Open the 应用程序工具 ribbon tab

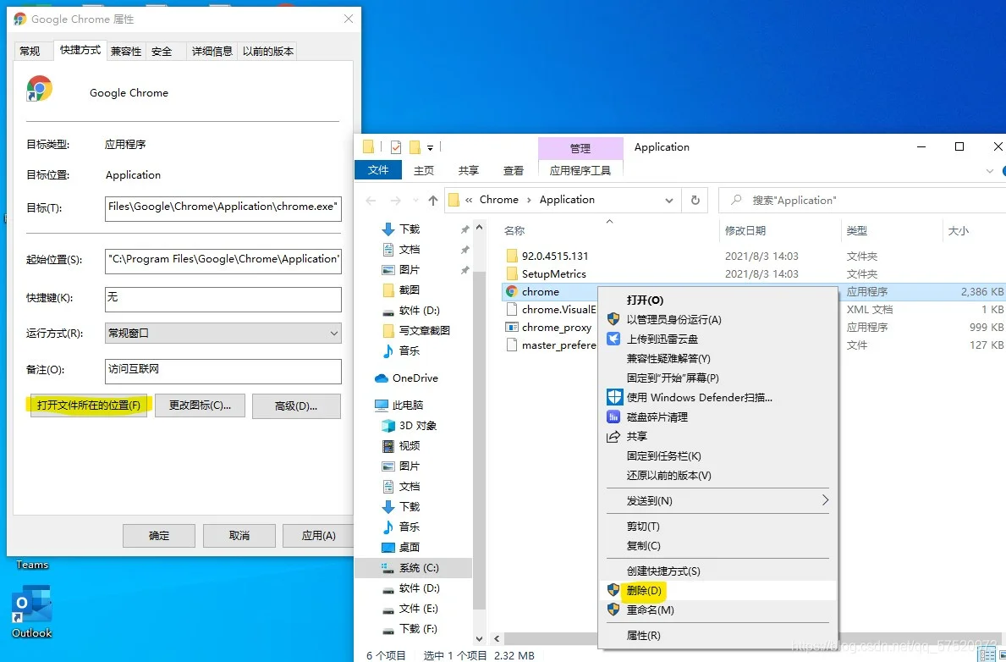pos(580,171)
